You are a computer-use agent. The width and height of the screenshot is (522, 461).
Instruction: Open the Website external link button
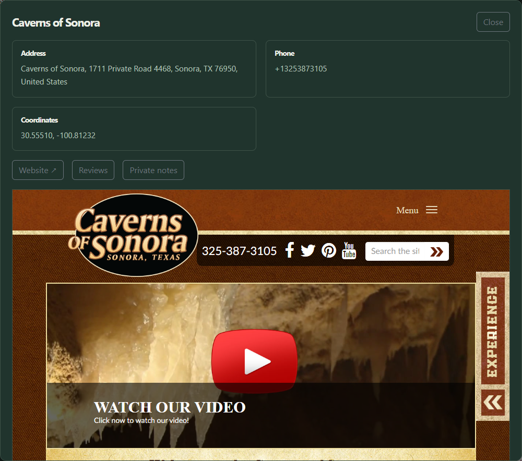38,171
